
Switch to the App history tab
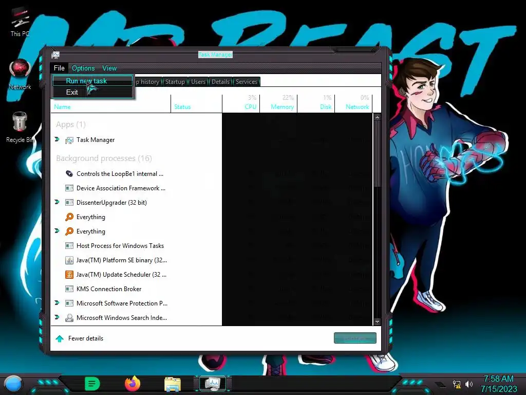click(147, 82)
